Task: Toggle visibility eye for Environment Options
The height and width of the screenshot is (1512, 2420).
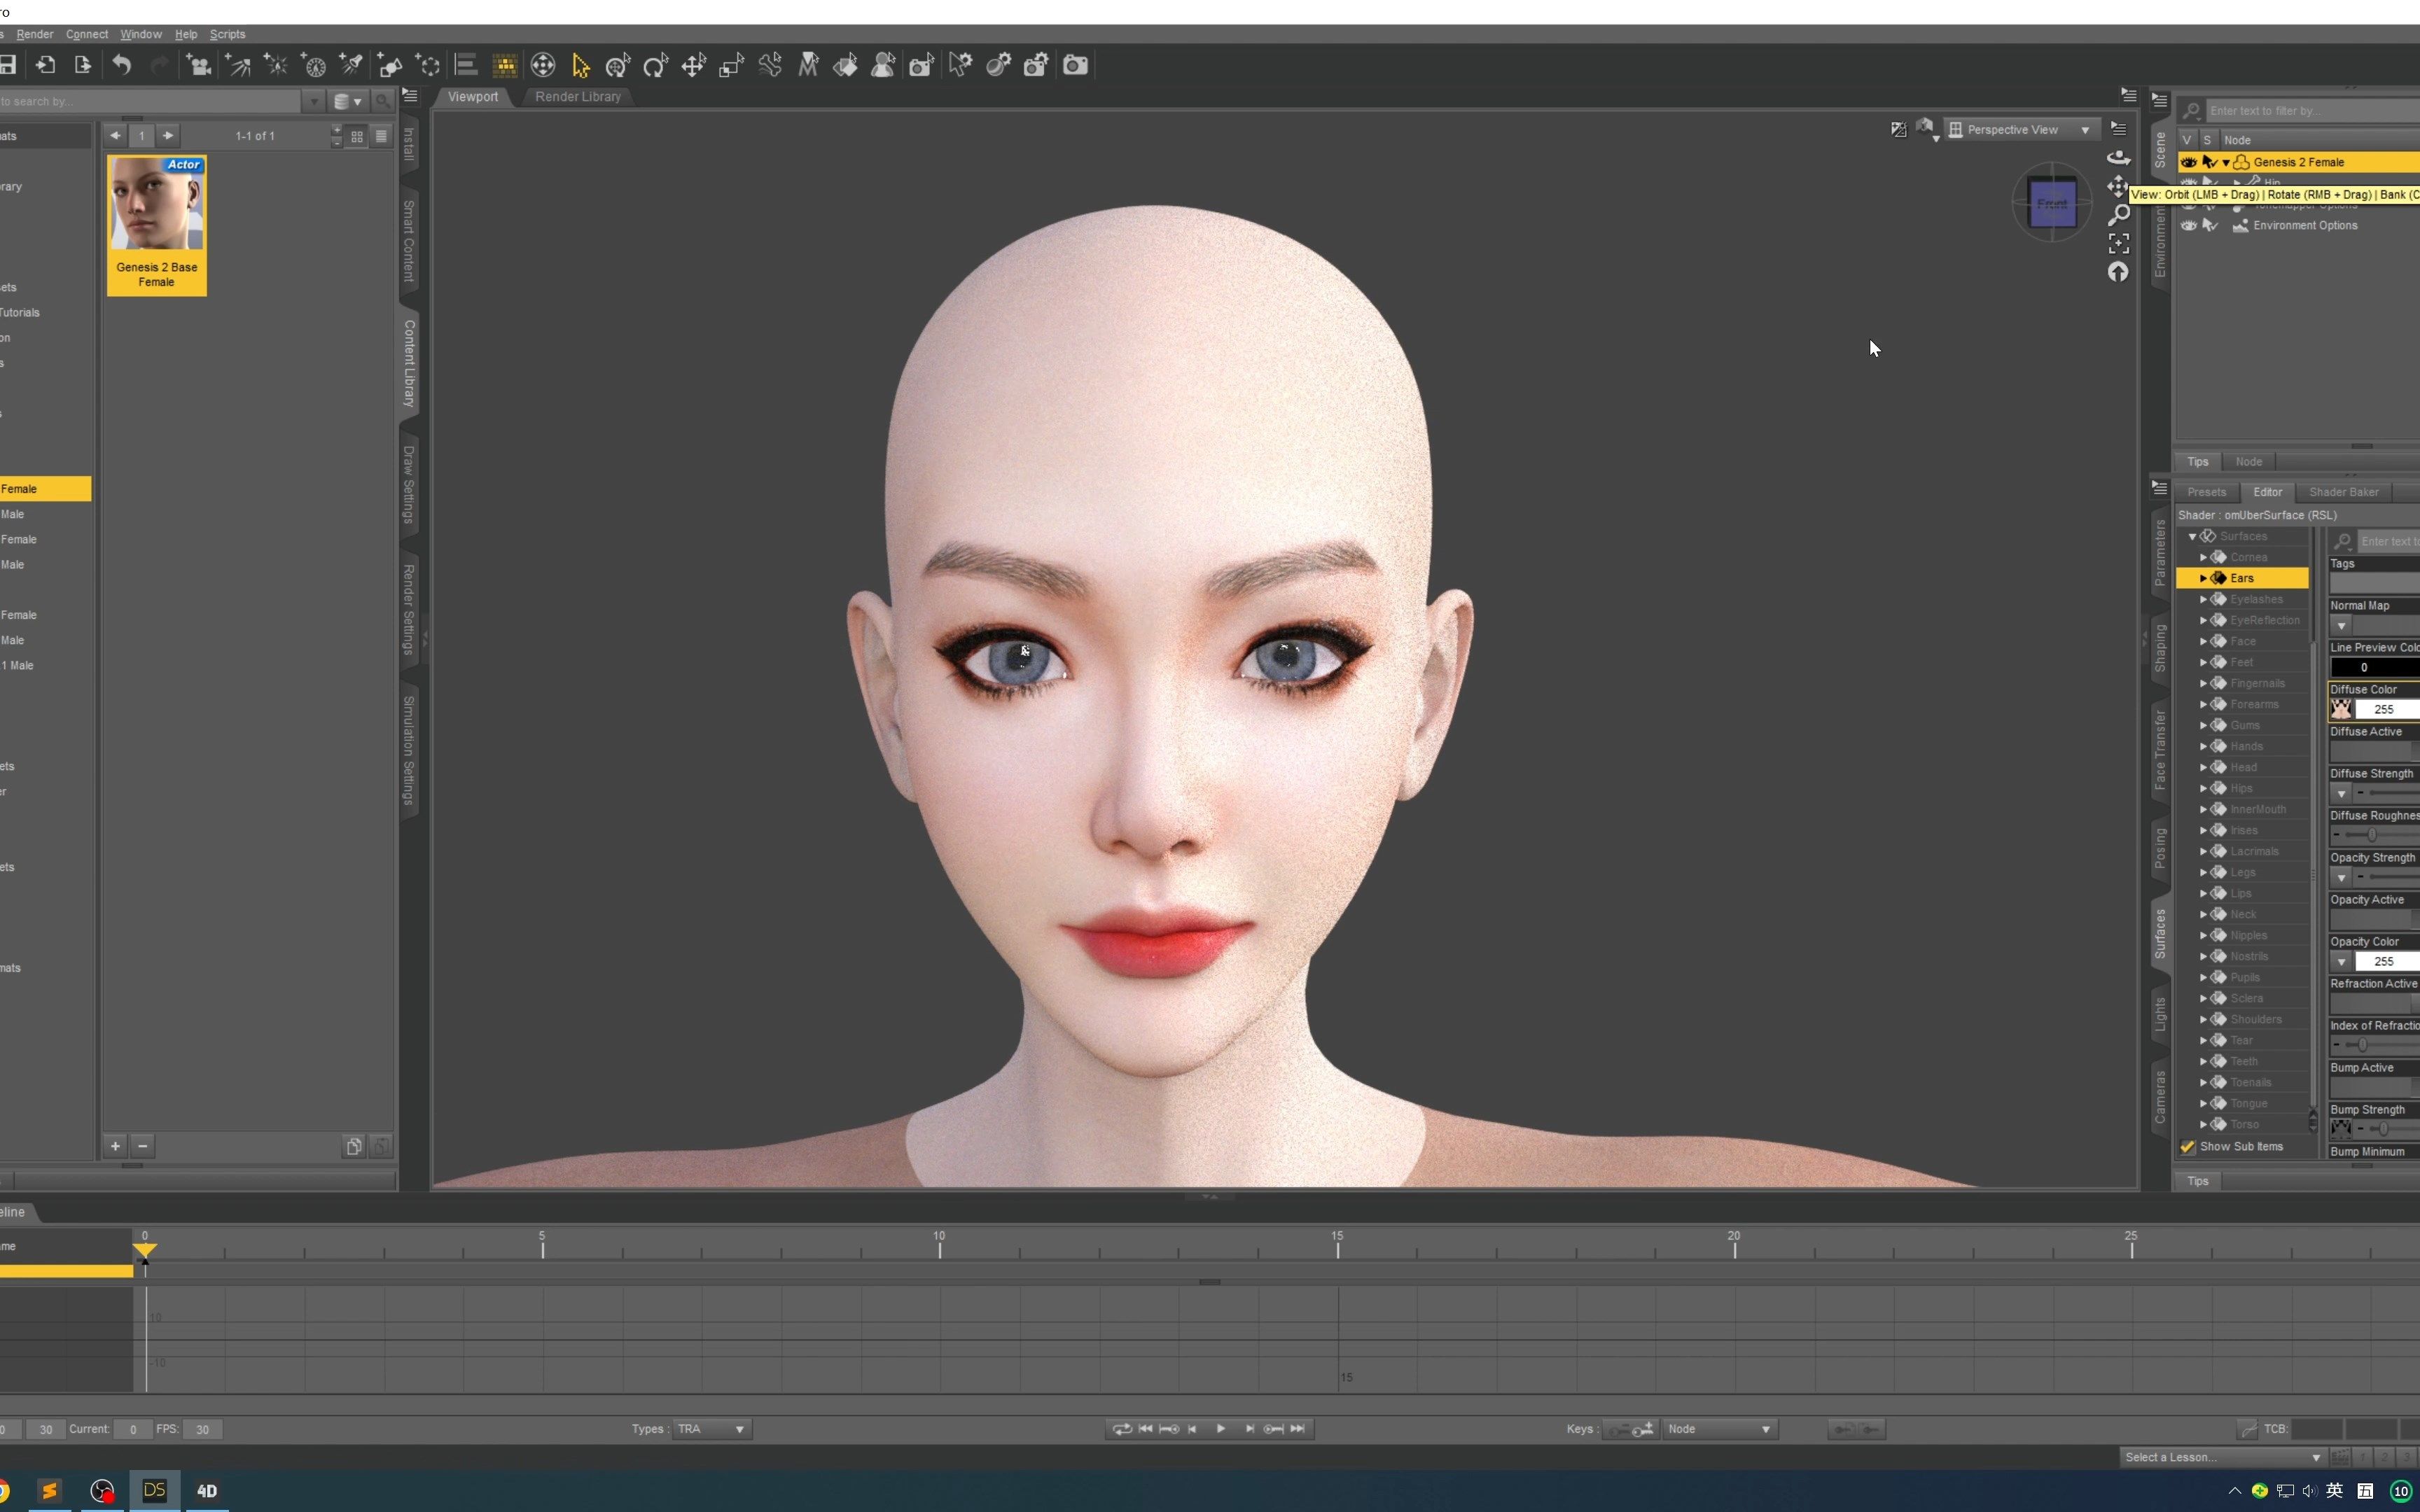Action: pyautogui.click(x=2188, y=225)
